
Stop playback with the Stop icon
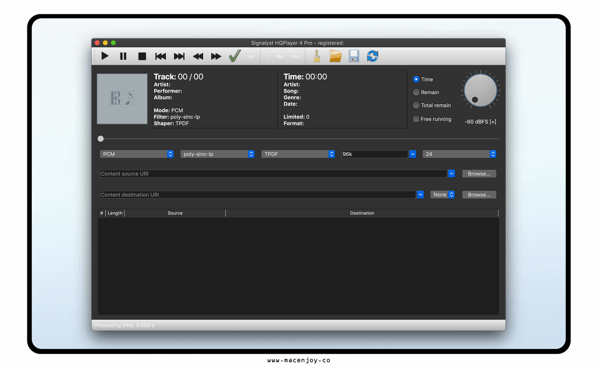click(x=142, y=56)
